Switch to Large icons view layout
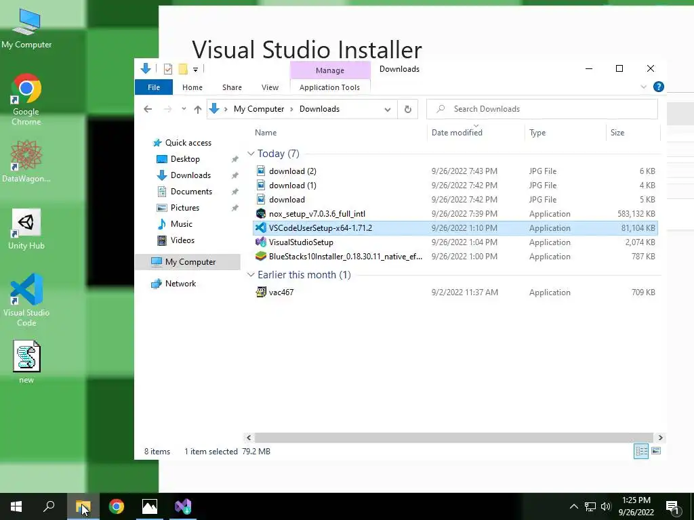 click(x=656, y=451)
